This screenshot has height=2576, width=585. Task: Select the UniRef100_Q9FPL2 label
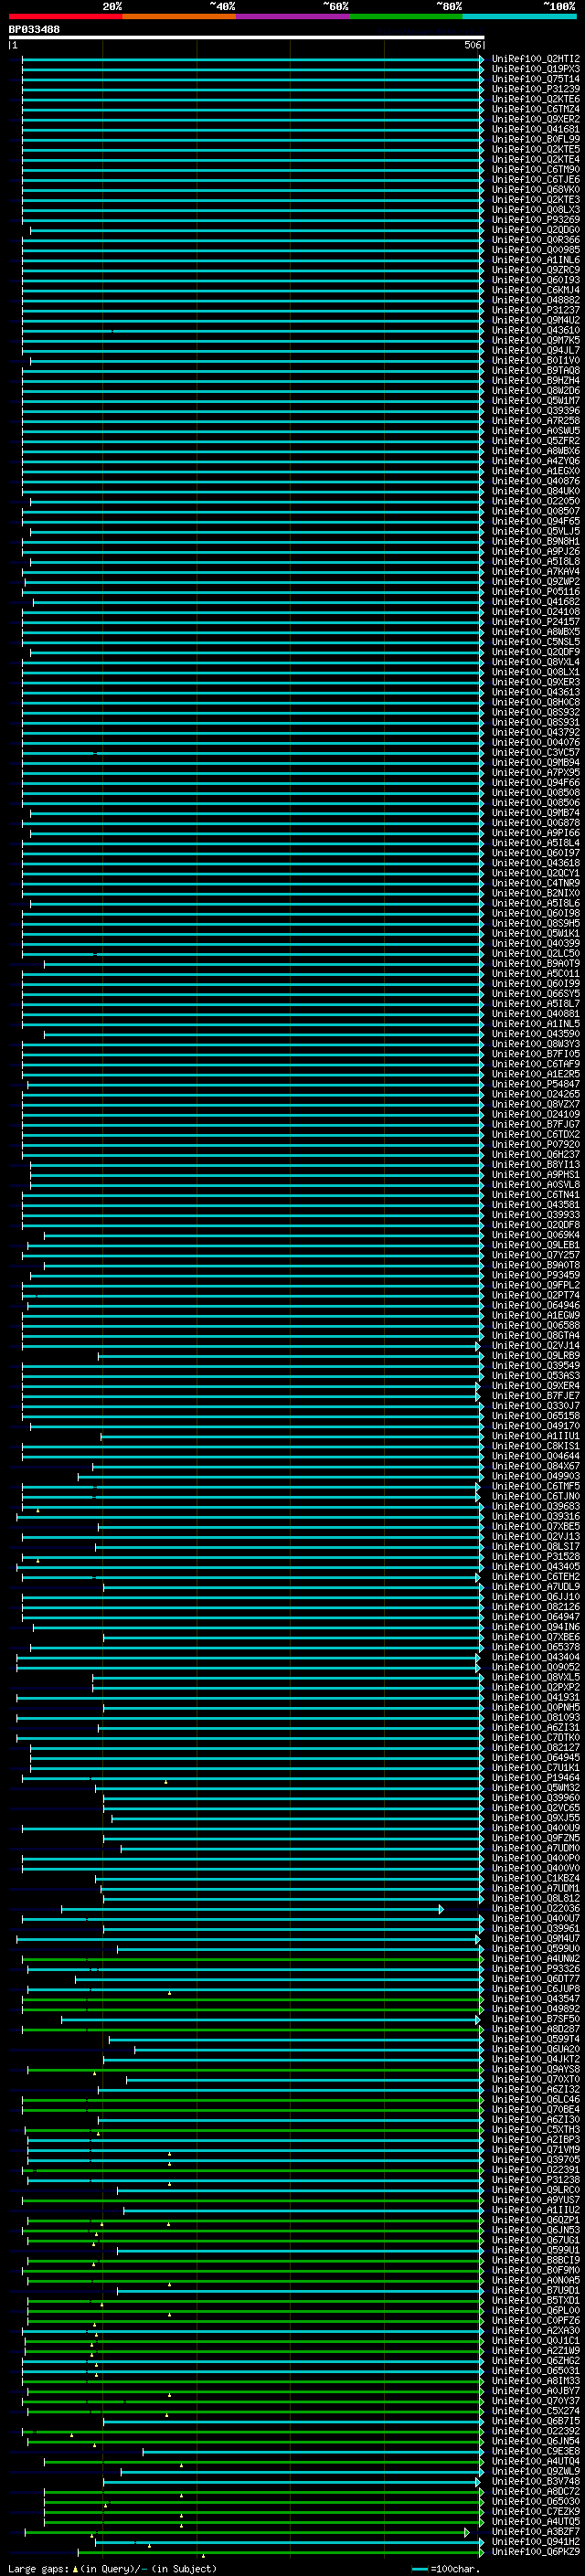pyautogui.click(x=536, y=1285)
